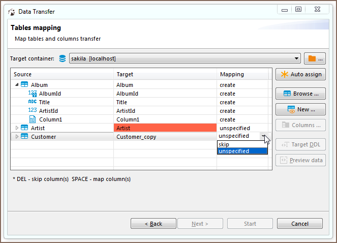Viewport: 337px width, 243px height.
Task: Expand the Customer tree node
Action: pos(17,137)
